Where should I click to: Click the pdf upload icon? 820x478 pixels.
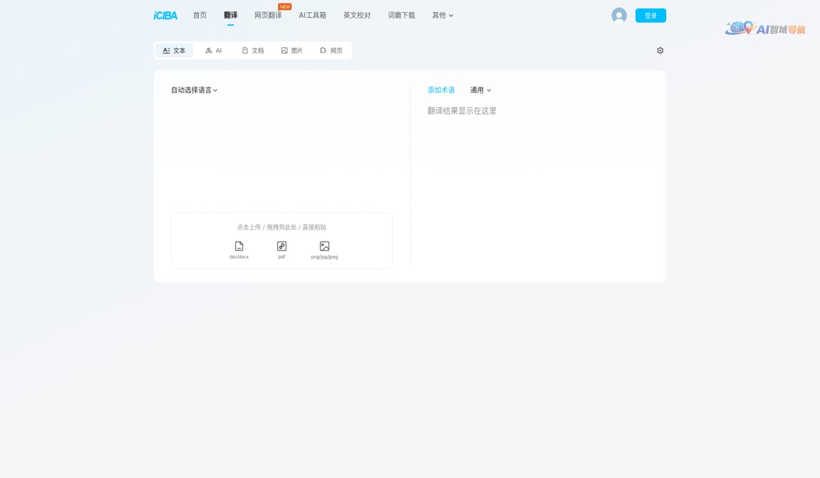[x=281, y=247]
